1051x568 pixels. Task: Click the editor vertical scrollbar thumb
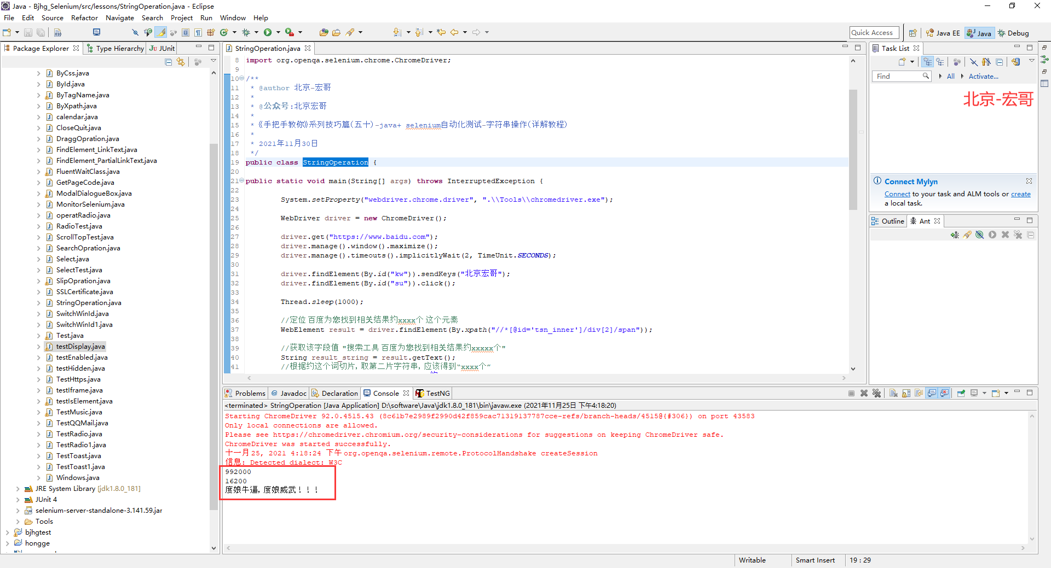853,150
